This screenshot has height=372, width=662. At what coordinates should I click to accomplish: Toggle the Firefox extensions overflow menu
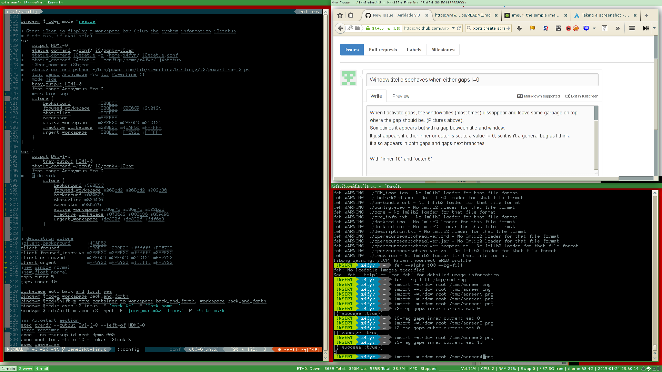618,29
